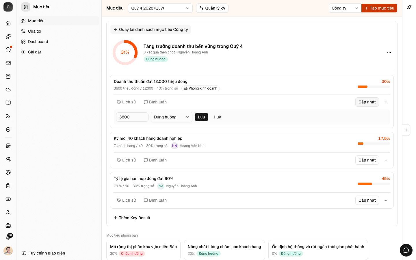The height and width of the screenshot is (260, 416).
Task: Open the mail envelope icon
Action: [x=8, y=63]
